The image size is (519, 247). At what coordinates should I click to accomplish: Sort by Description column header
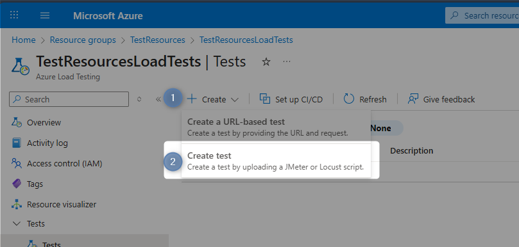pyautogui.click(x=411, y=150)
